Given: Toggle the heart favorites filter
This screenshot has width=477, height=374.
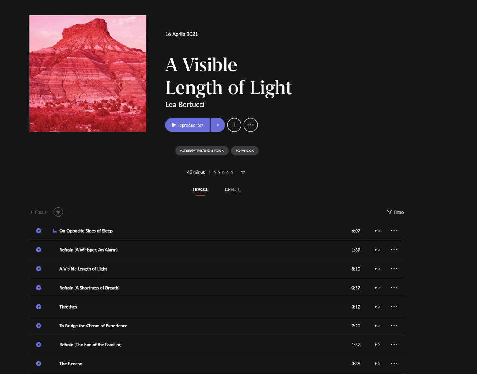Looking at the screenshot, I should (x=58, y=212).
